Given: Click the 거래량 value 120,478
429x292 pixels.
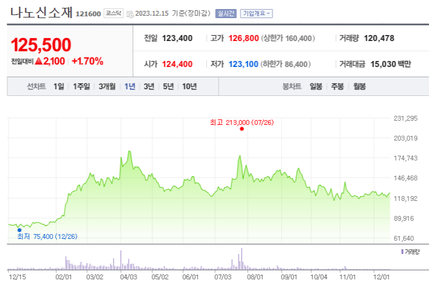Looking at the screenshot, I should [x=379, y=38].
